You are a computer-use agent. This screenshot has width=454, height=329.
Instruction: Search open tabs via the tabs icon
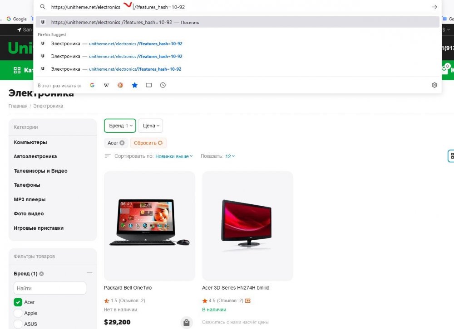point(148,85)
